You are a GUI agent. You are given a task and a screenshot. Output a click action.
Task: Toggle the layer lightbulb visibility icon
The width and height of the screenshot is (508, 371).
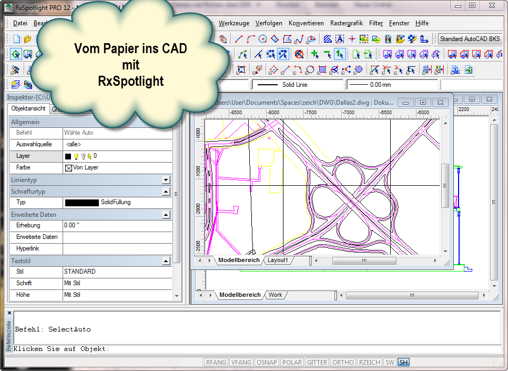76,156
